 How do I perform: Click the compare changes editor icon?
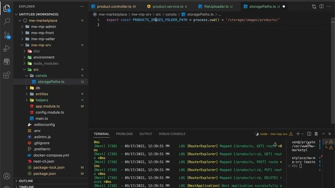314,7
